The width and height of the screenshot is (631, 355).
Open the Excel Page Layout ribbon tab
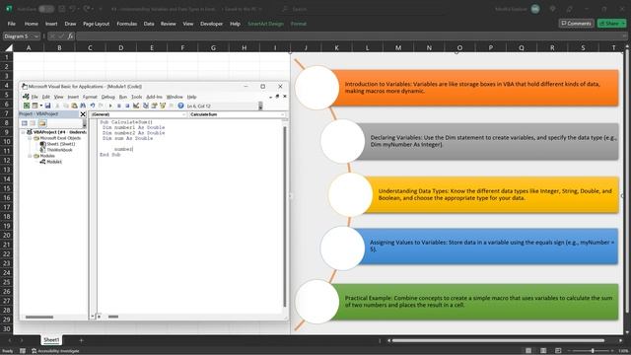(x=97, y=24)
